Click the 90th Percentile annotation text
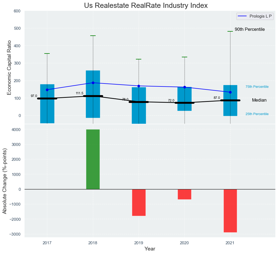The height and width of the screenshot is (254, 278). point(249,29)
